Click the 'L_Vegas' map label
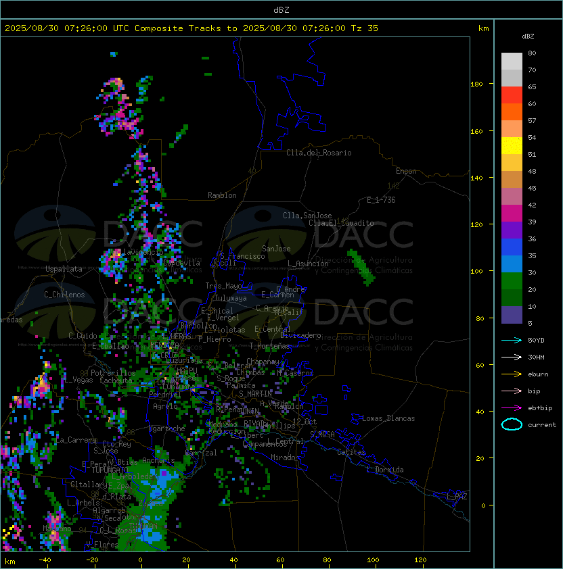563x569 pixels. pyautogui.click(x=78, y=380)
